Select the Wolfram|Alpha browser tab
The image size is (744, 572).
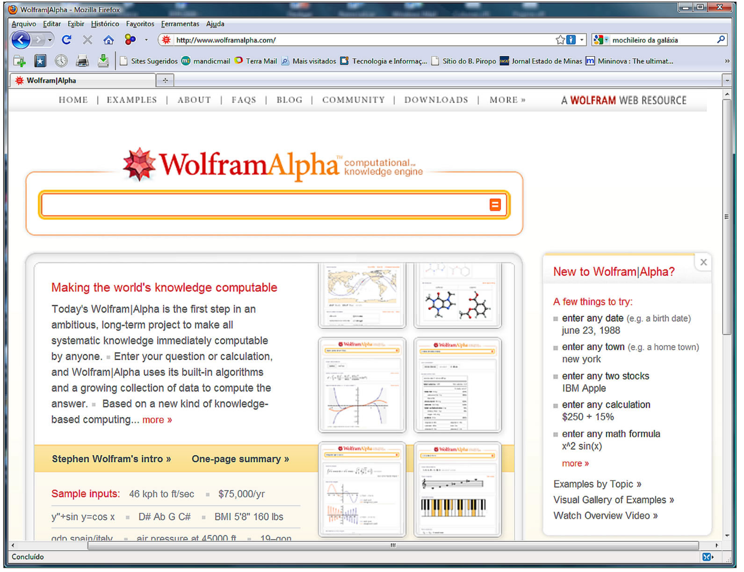(83, 80)
